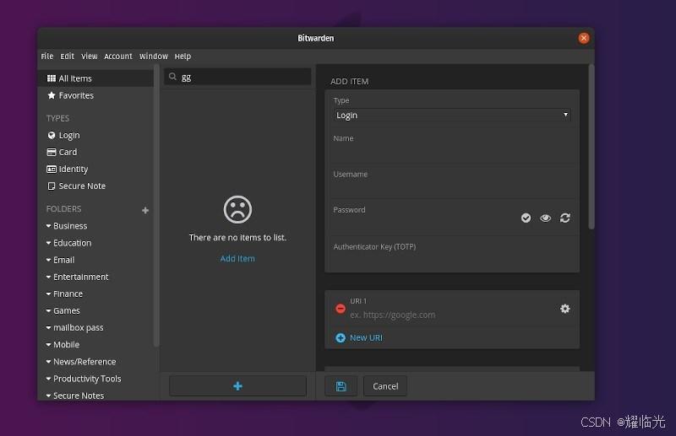Open the View menu
The height and width of the screenshot is (436, 676).
90,56
